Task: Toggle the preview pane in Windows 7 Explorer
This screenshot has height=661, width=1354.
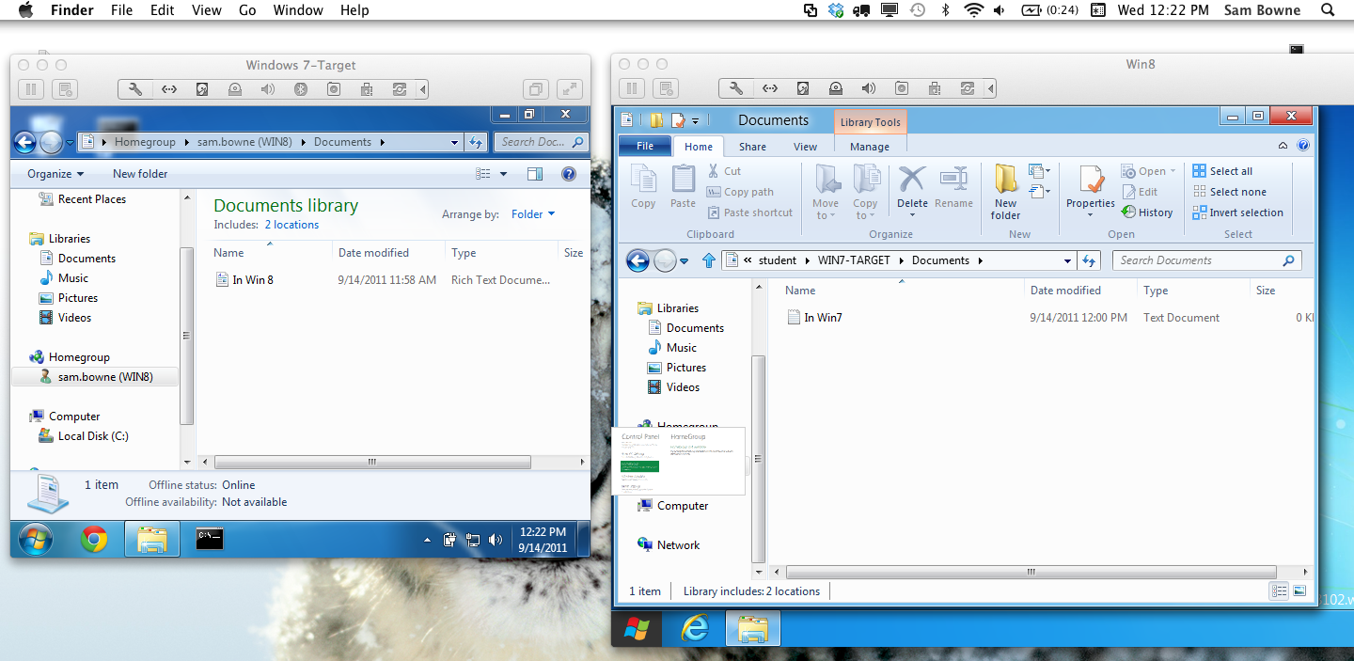Action: coord(535,173)
